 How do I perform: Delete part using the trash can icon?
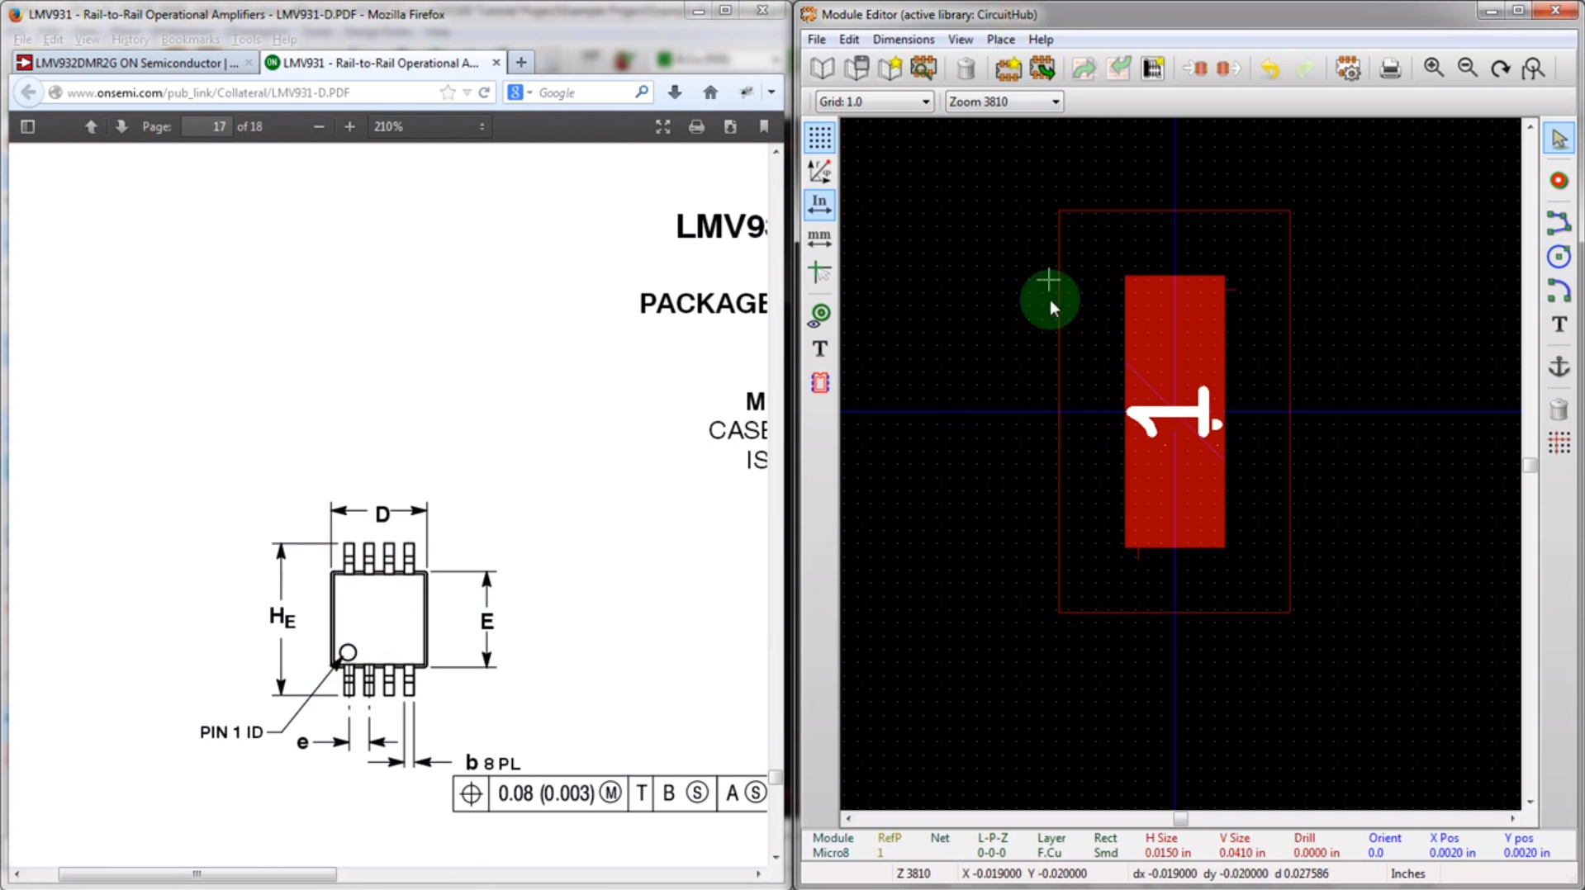tap(966, 69)
